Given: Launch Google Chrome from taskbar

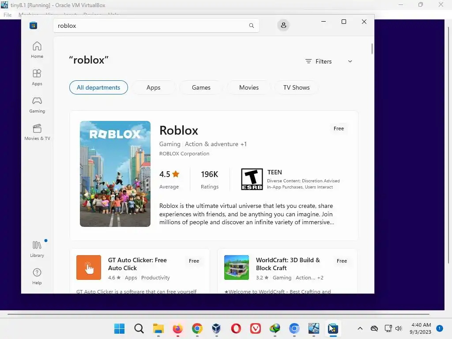Looking at the screenshot, I should coord(197,328).
